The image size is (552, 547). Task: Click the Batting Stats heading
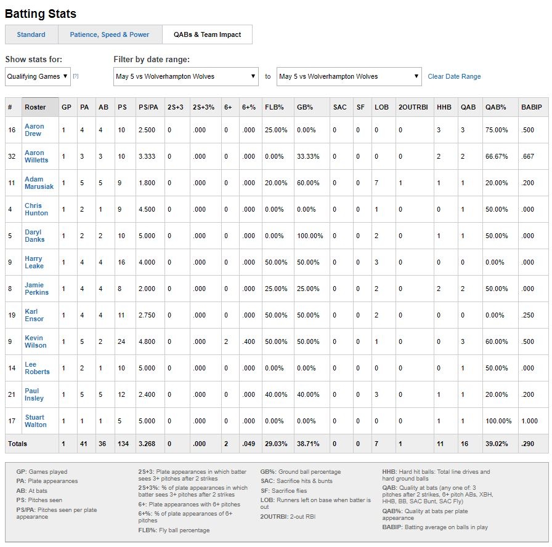pos(41,14)
